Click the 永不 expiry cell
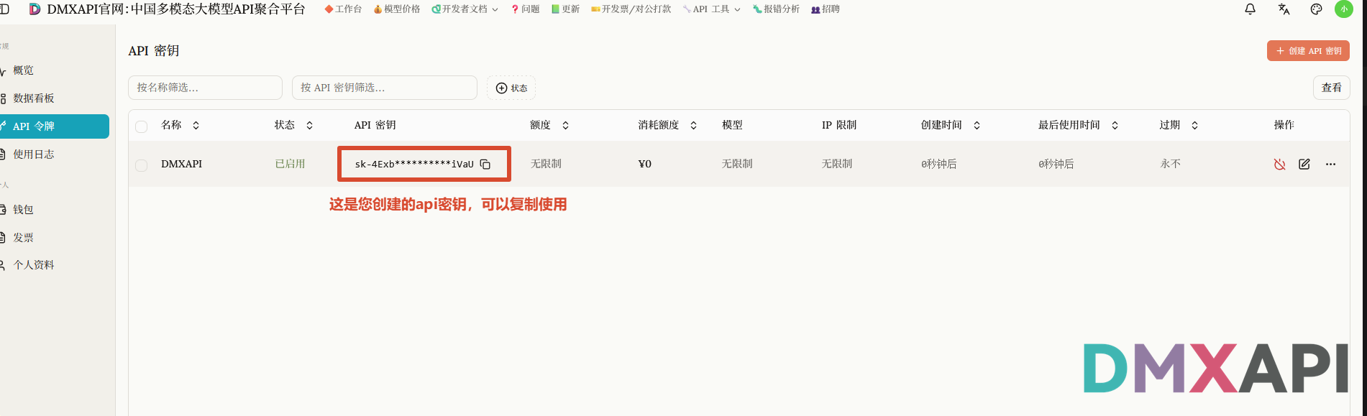 click(1171, 164)
